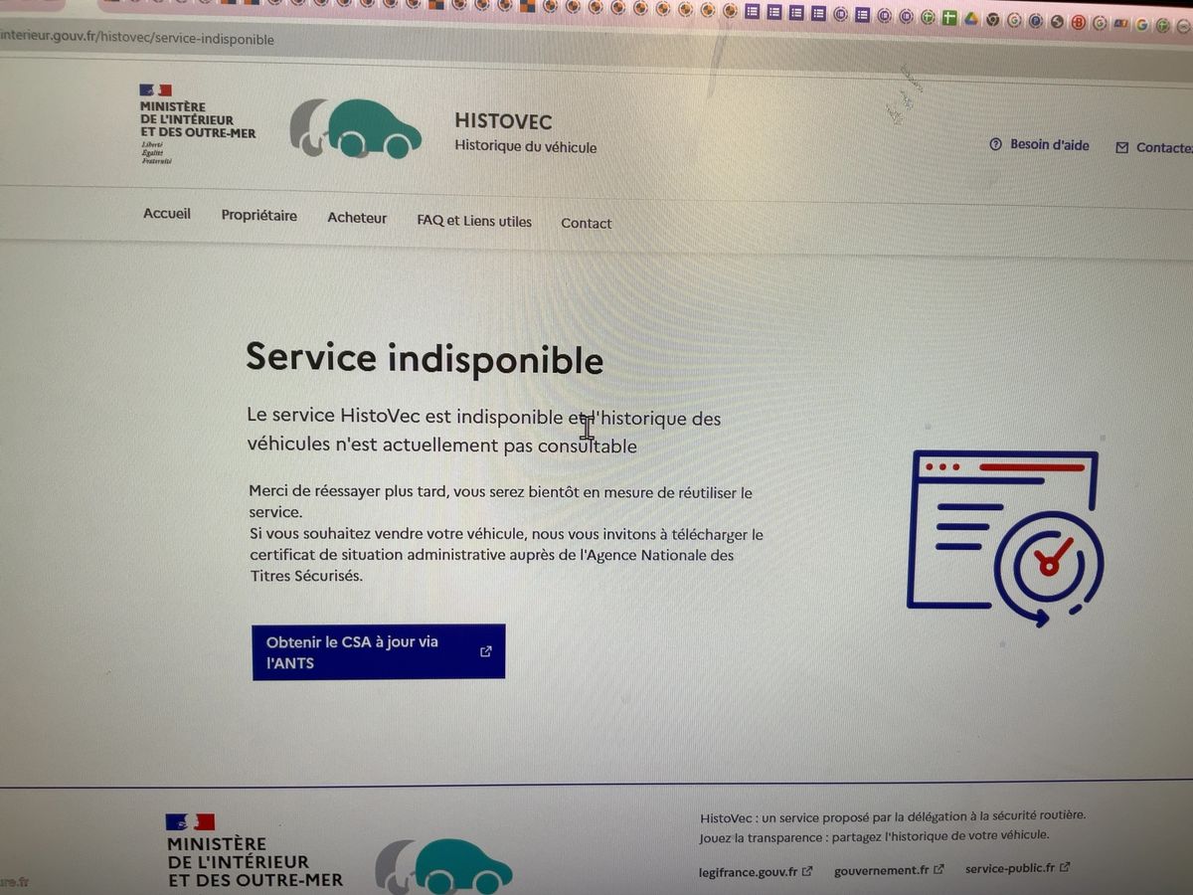This screenshot has width=1193, height=895.
Task: Select the Contact menu item
Action: pos(587,223)
